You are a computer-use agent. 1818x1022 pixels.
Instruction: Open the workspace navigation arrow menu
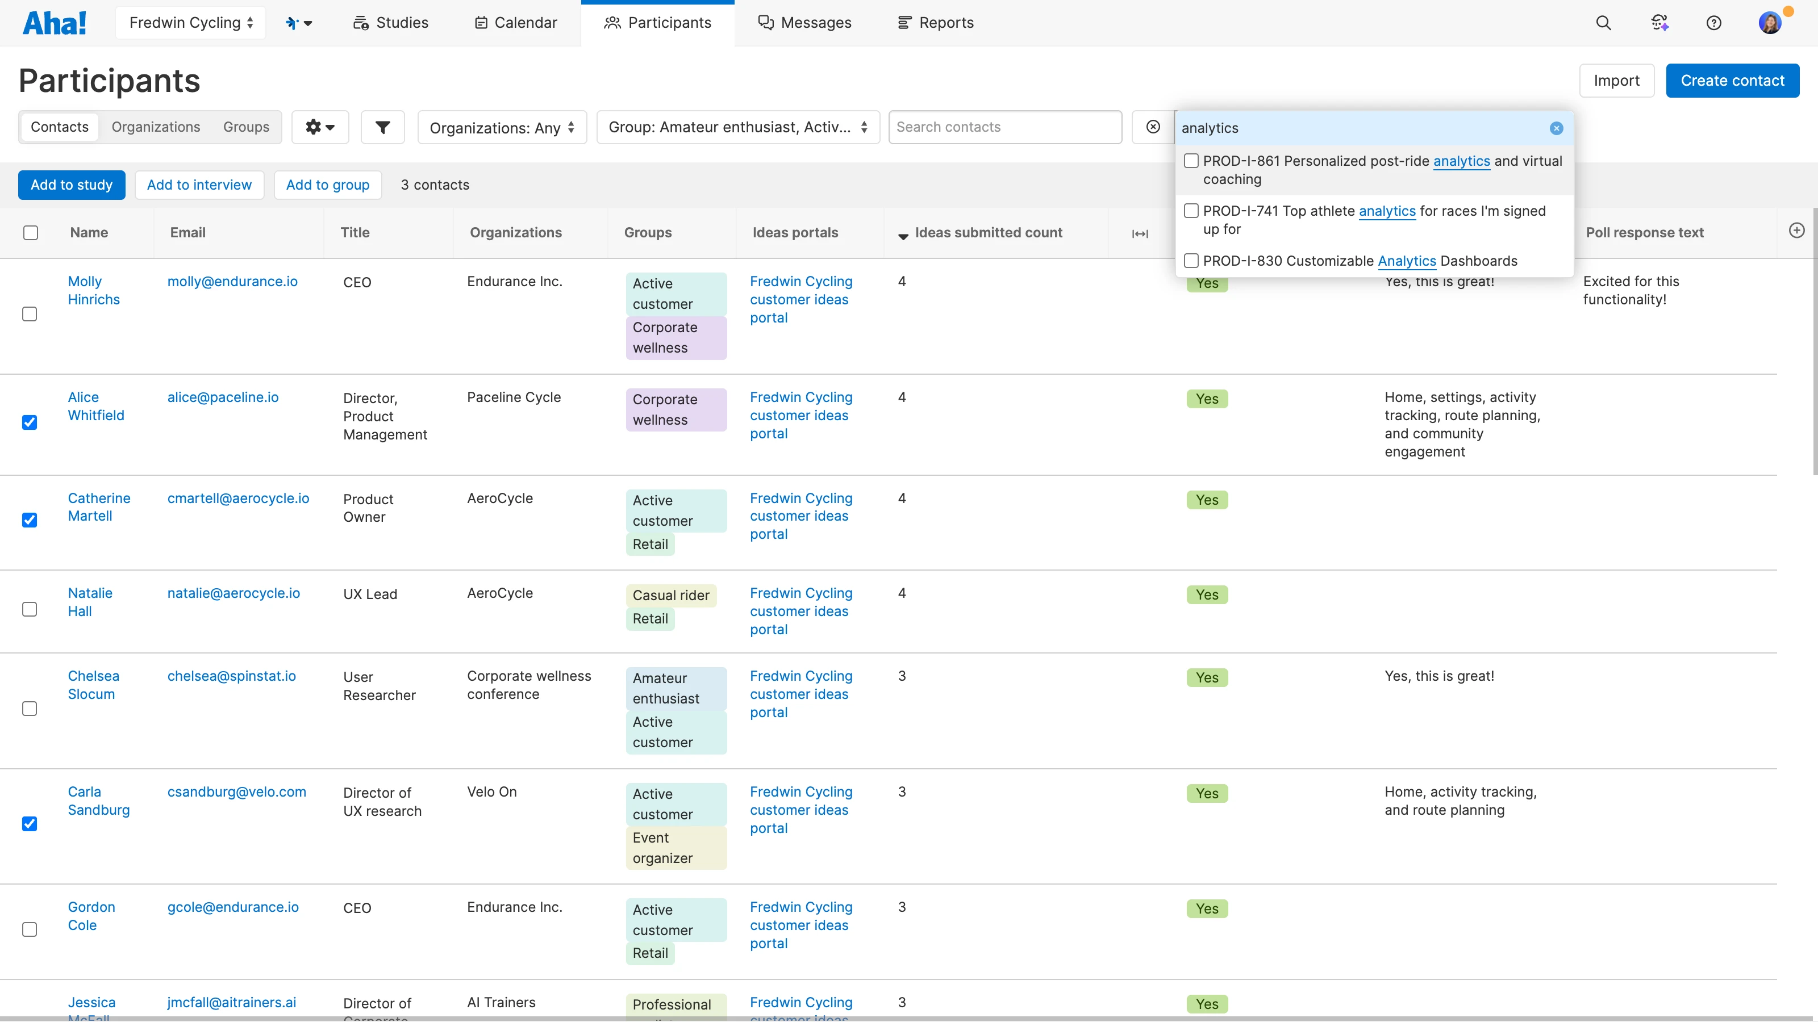pyautogui.click(x=298, y=23)
